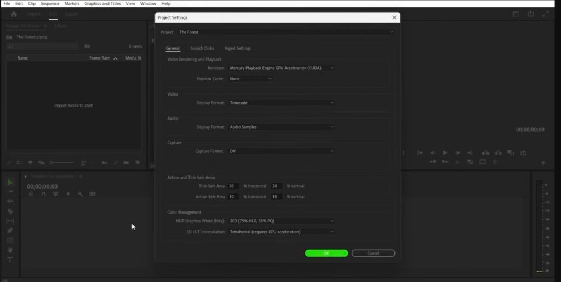The height and width of the screenshot is (282, 561).
Task: Select the Razor tool
Action: click(x=10, y=211)
